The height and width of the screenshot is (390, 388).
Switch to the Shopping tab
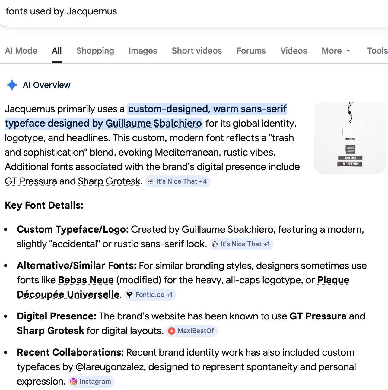coord(95,51)
